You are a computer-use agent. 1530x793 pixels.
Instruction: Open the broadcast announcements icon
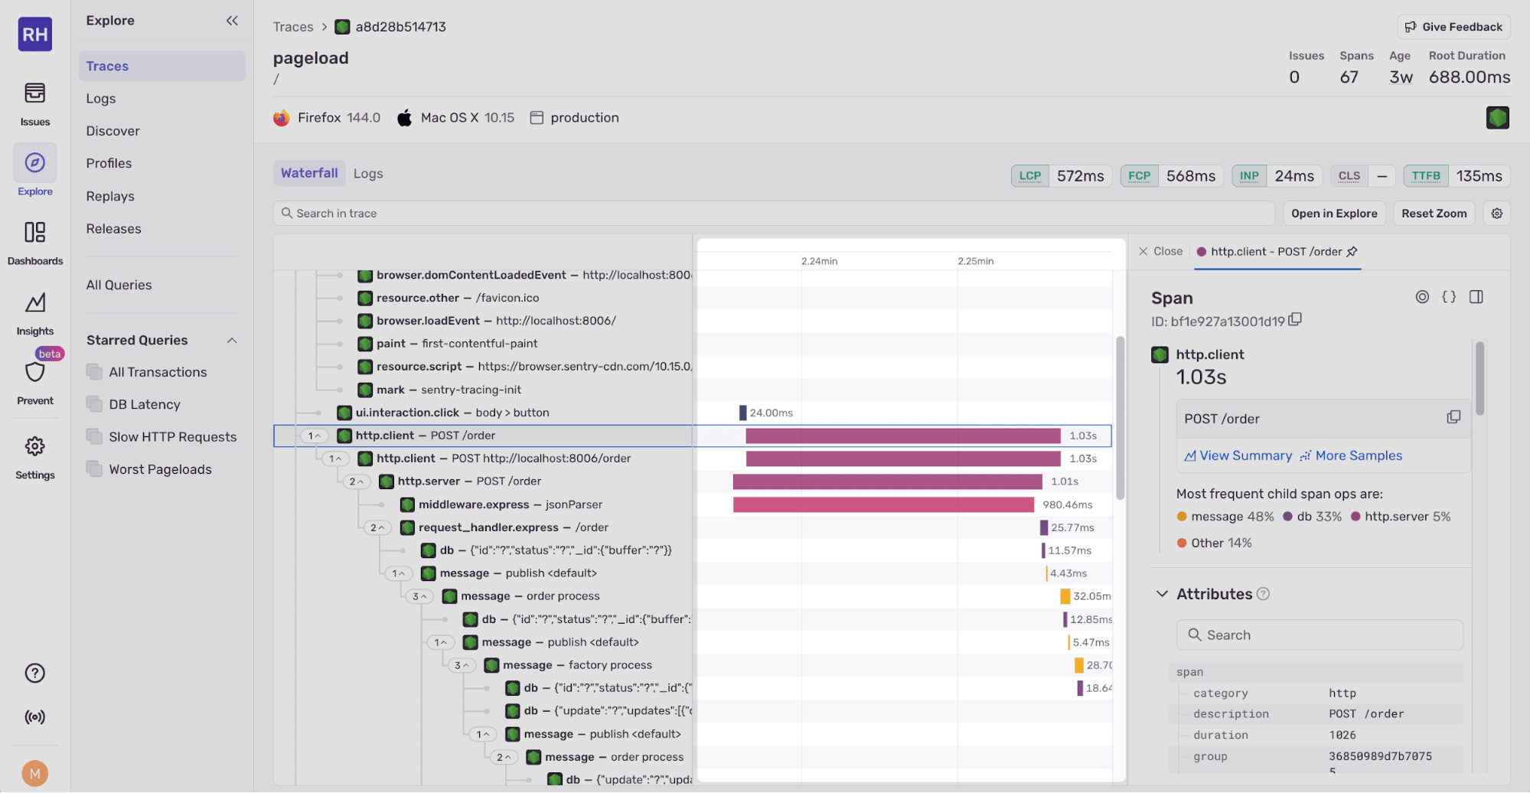click(x=34, y=717)
